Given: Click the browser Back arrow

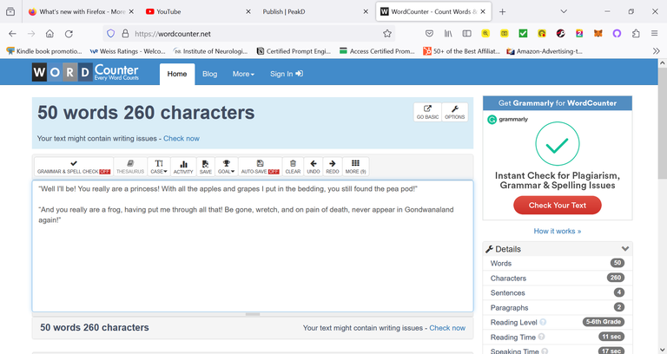Looking at the screenshot, I should pyautogui.click(x=12, y=34).
